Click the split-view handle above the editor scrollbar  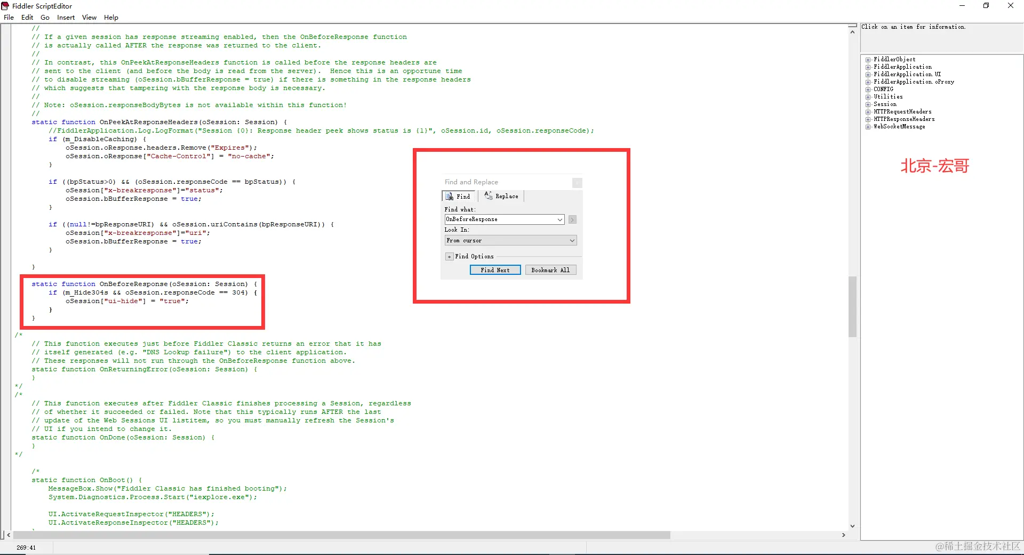click(852, 26)
